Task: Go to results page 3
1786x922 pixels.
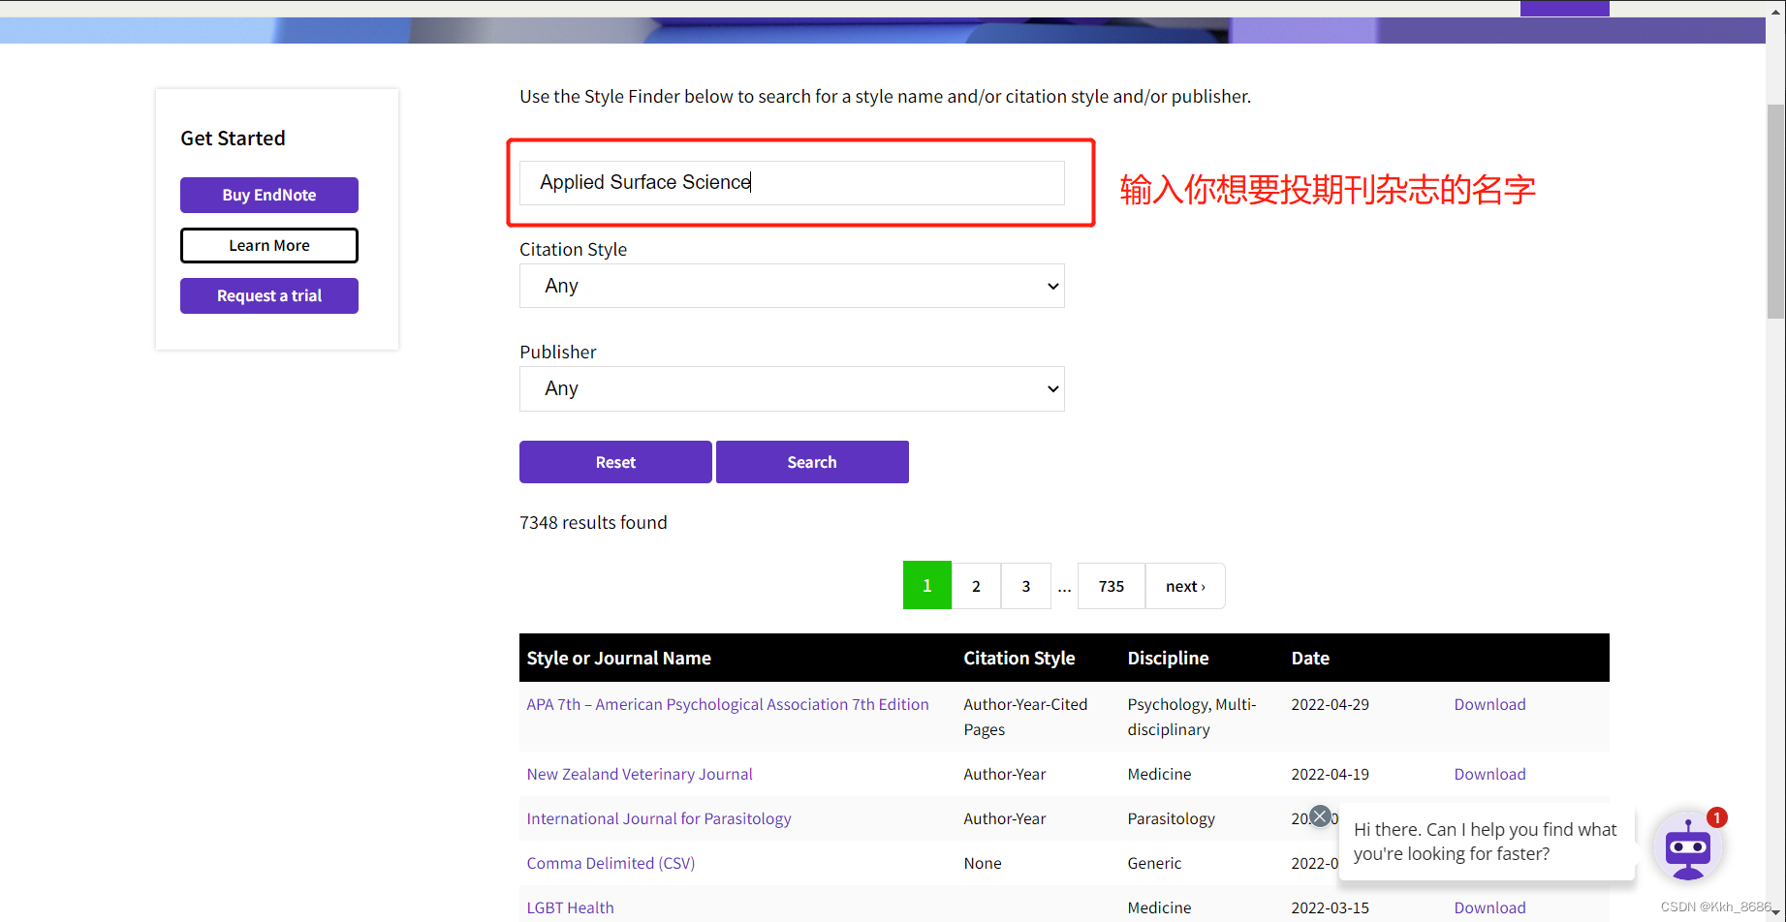Action: (1026, 586)
